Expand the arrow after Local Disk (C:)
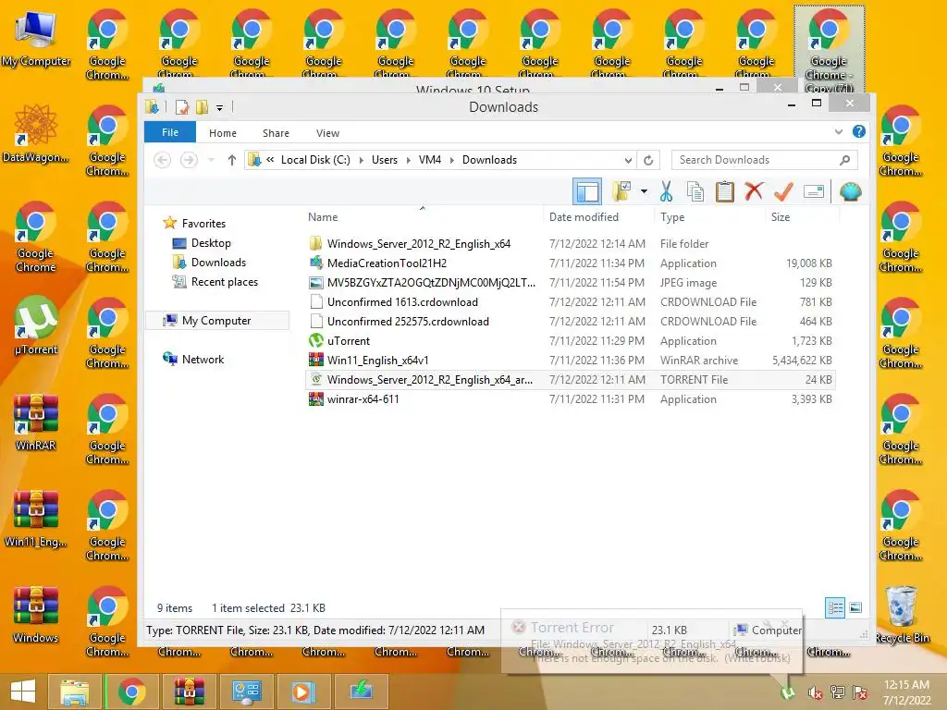947x710 pixels. pos(362,160)
